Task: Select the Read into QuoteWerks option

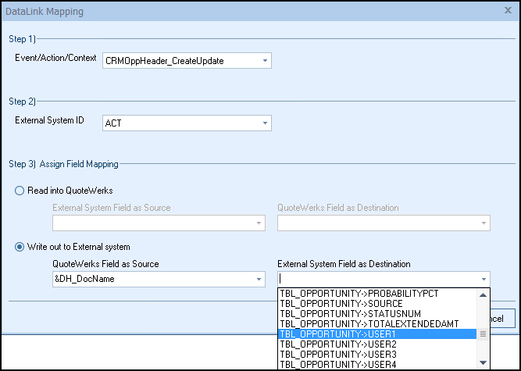Action: (x=21, y=190)
